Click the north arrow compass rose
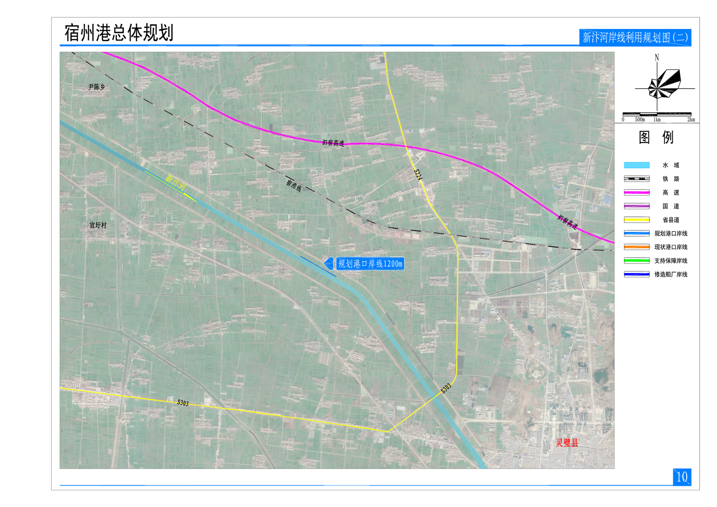This screenshot has width=717, height=507. [x=663, y=84]
